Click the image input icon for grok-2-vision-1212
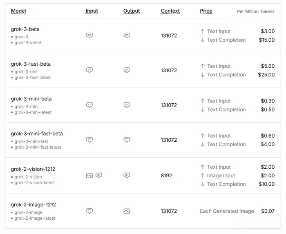Screen dimensions: 286x234 89,175
